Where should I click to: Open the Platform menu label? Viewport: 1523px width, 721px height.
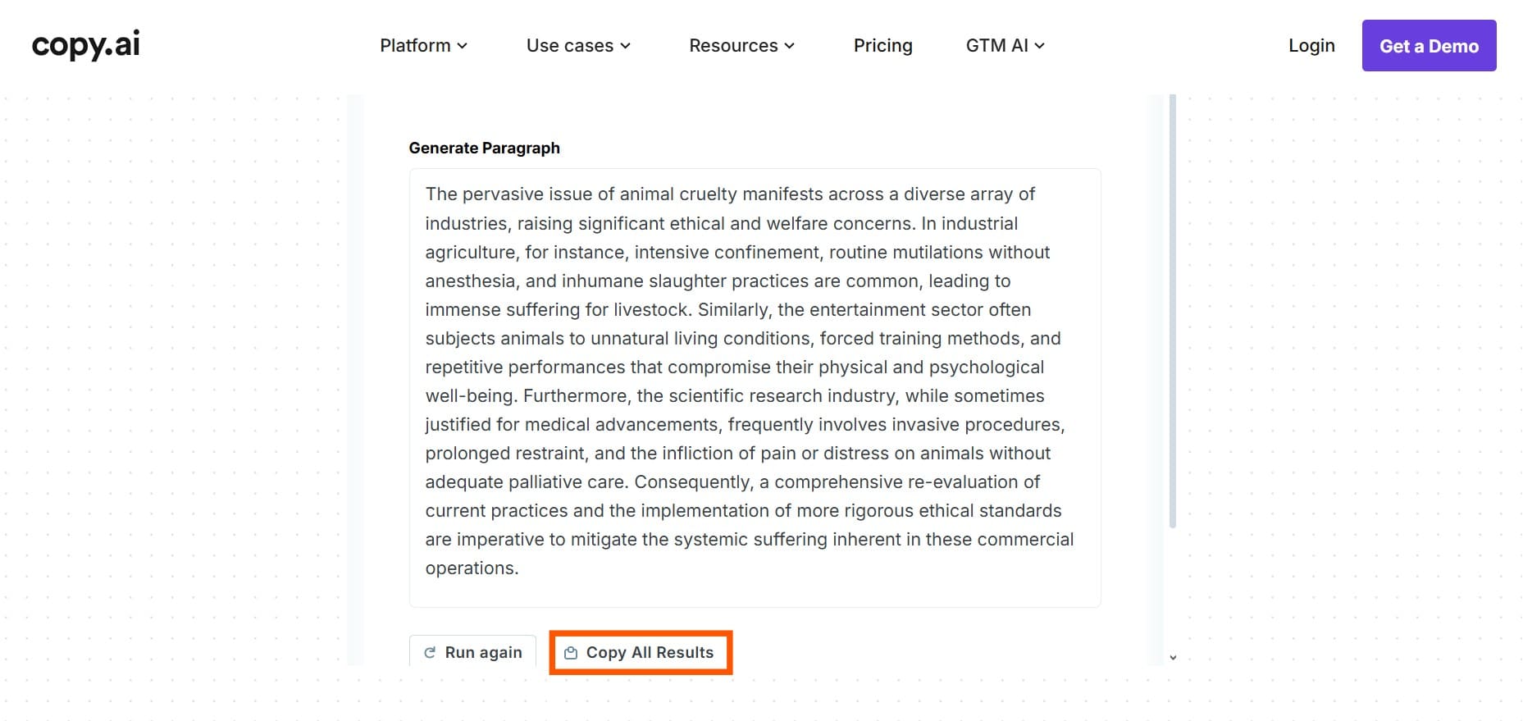[415, 46]
